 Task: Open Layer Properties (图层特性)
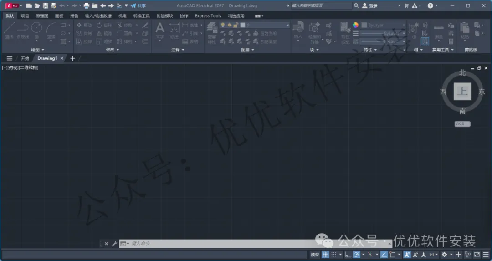point(212,33)
